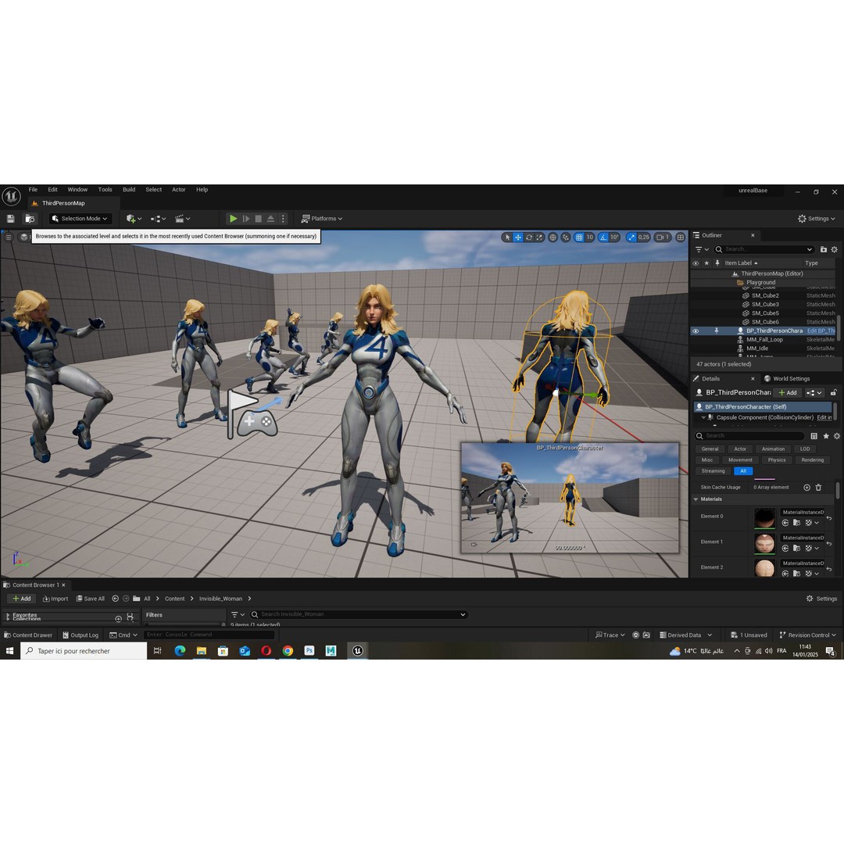Open the Edit menu

coord(53,189)
